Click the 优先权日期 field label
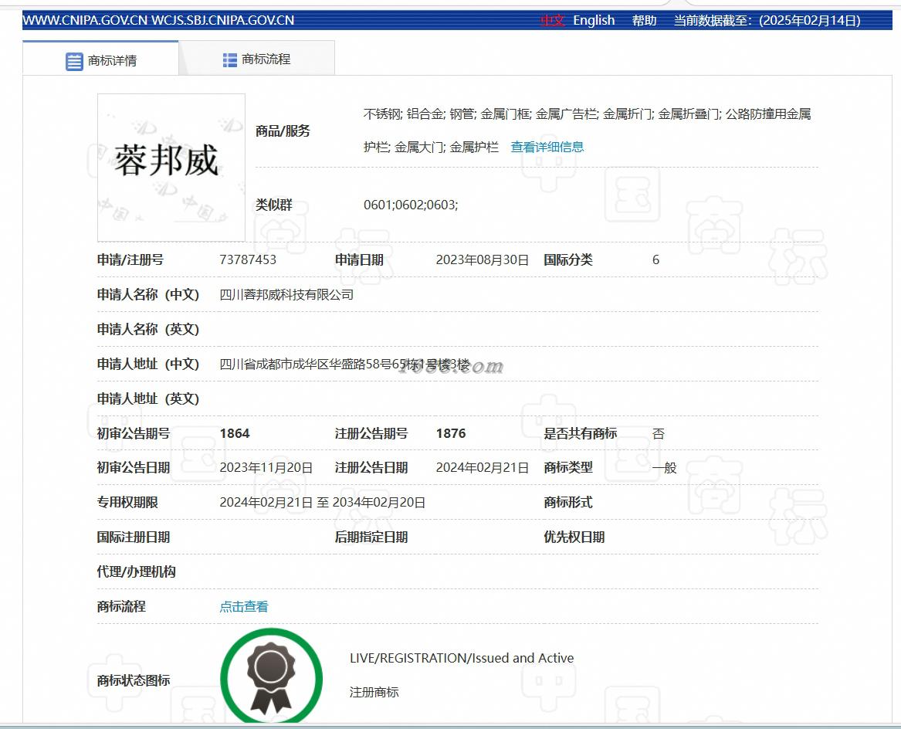The image size is (901, 729). click(x=574, y=537)
